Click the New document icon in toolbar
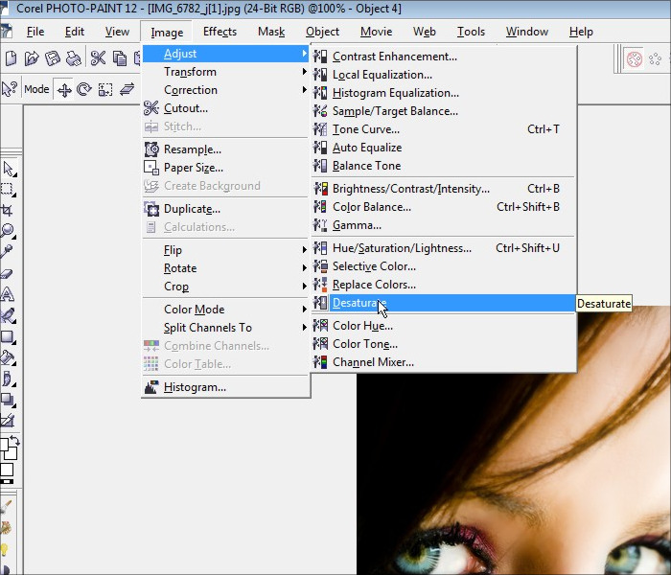 (x=11, y=58)
